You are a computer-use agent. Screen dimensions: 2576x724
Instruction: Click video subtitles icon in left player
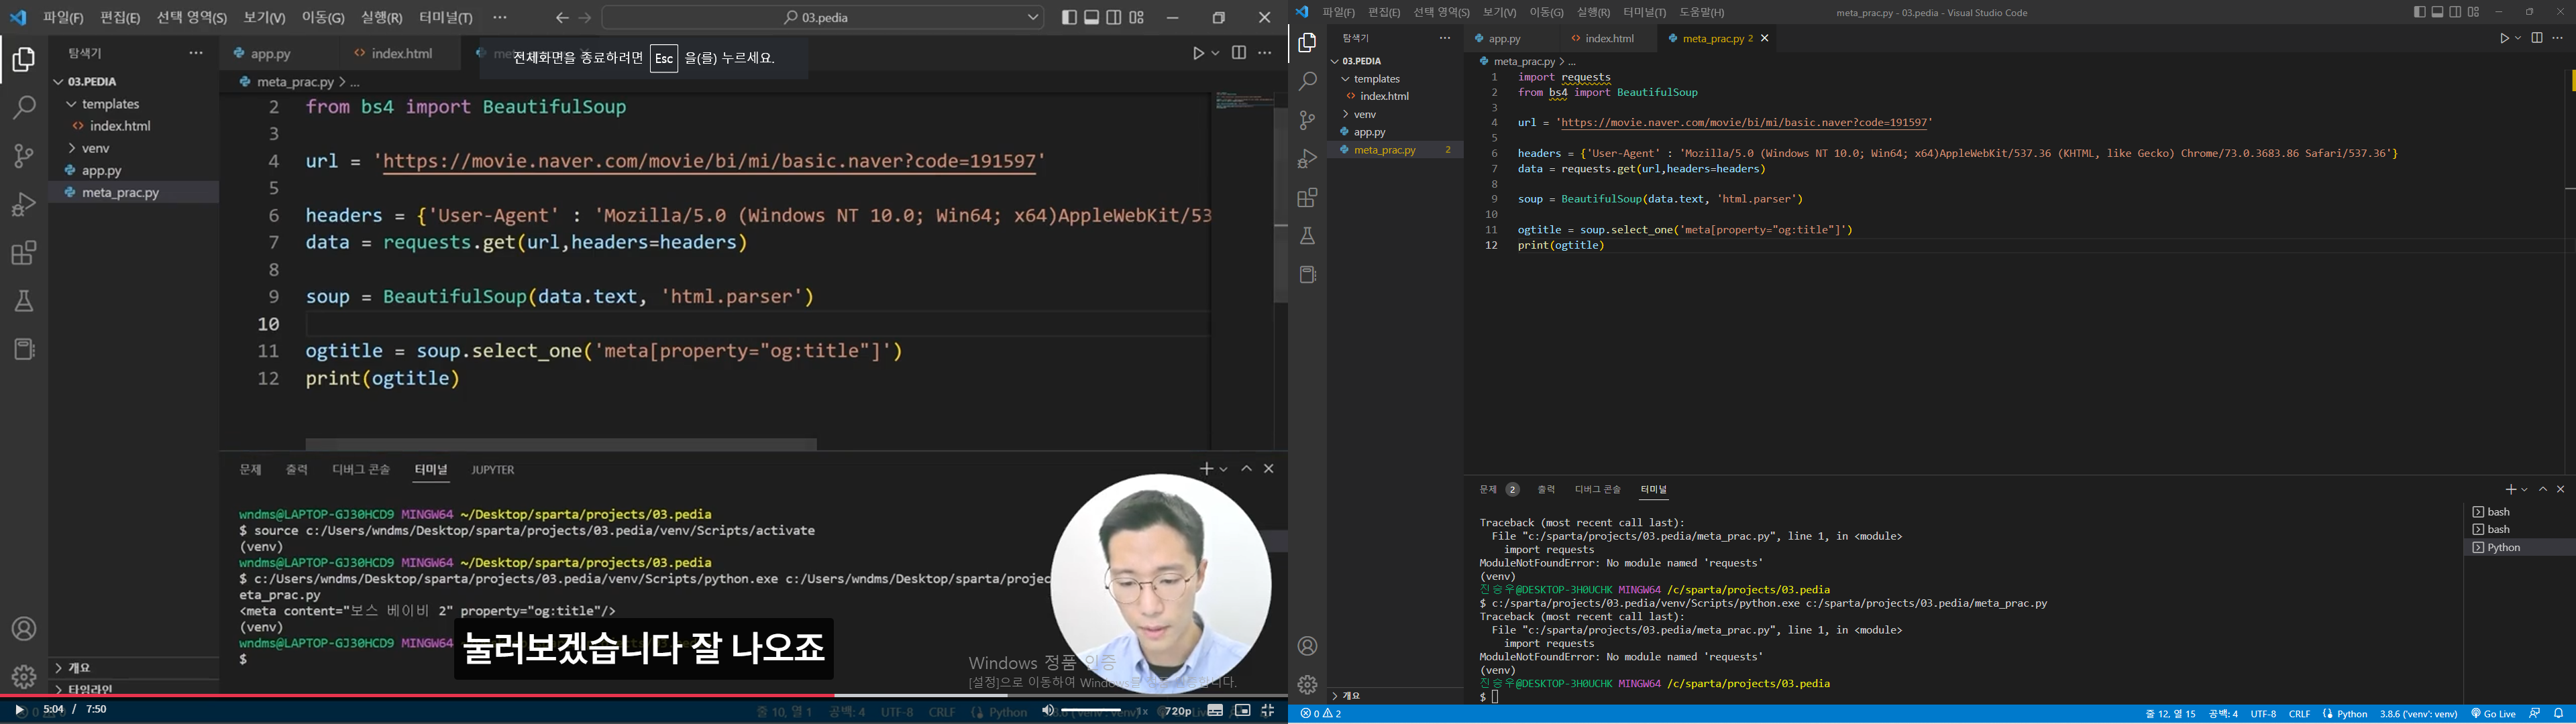click(x=1215, y=710)
